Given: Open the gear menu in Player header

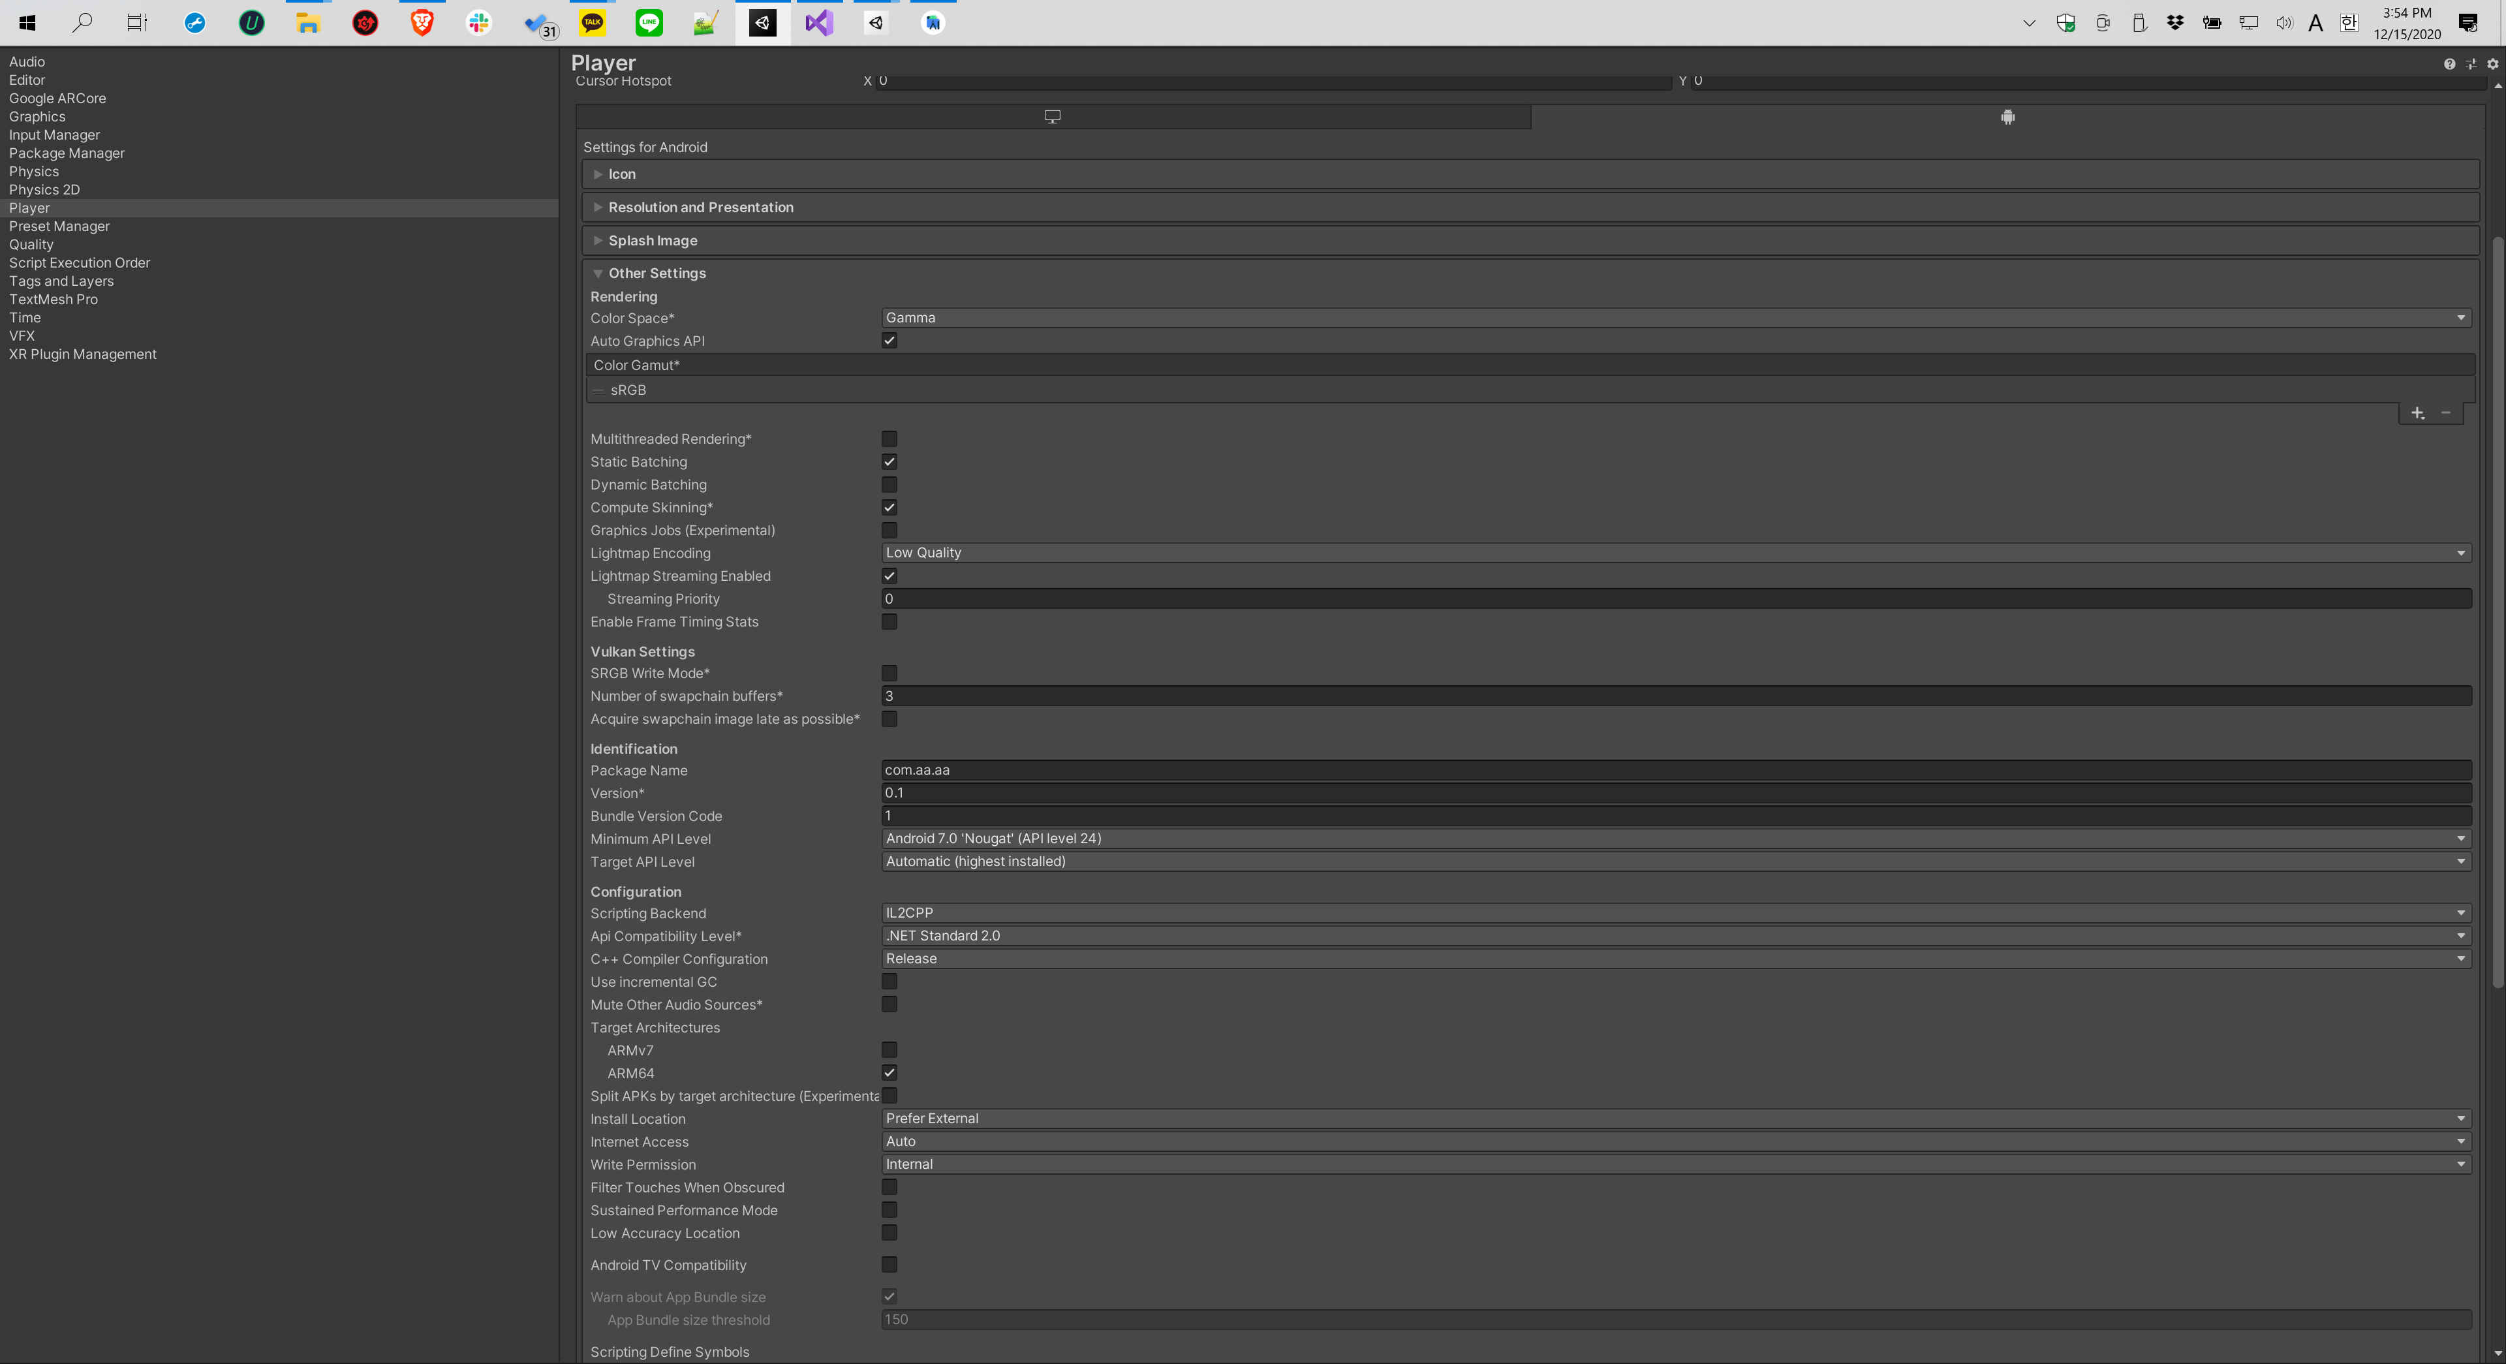Looking at the screenshot, I should click(2492, 64).
